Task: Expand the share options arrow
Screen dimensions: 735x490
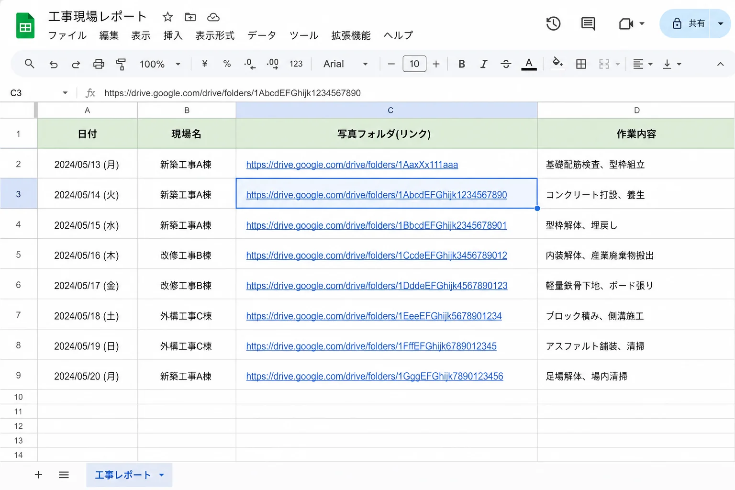Action: (721, 23)
